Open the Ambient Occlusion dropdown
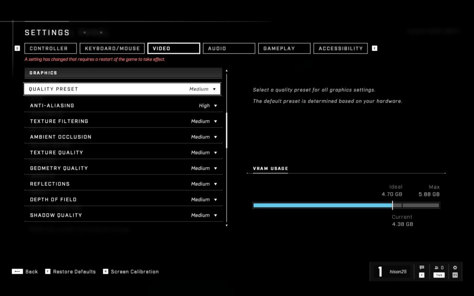The width and height of the screenshot is (474, 296). pos(123,137)
